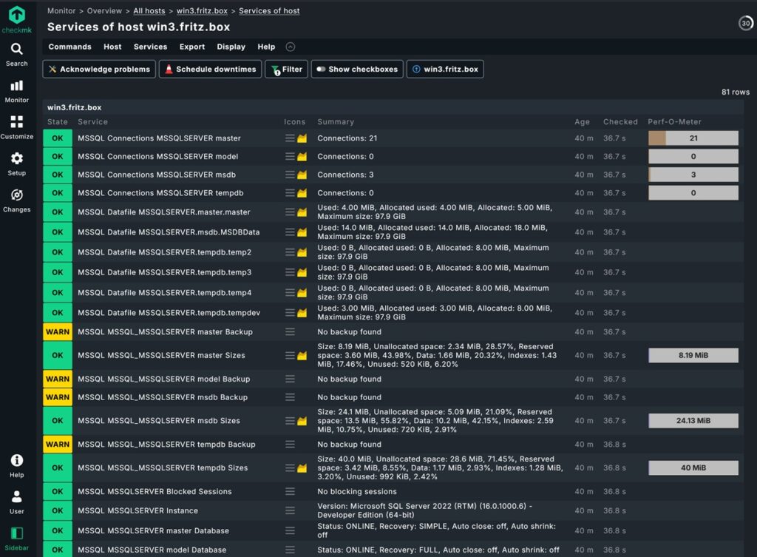Viewport: 757px width, 557px height.
Task: Open graph icon for MSSQL Connections master
Action: tap(302, 138)
